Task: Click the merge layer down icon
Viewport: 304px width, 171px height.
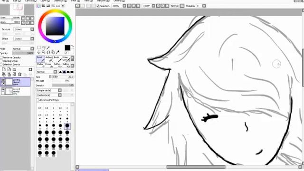Action: coord(9,74)
